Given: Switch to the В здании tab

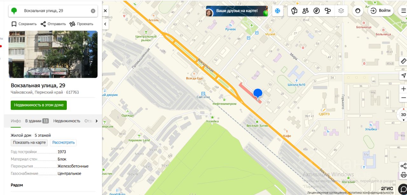Looking at the screenshot, I should coord(37,121).
